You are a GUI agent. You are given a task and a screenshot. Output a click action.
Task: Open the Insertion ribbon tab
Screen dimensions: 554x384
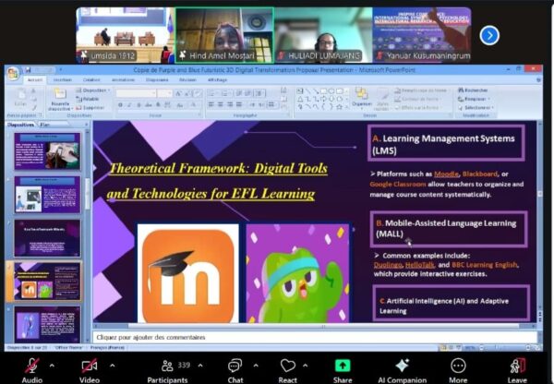[x=62, y=80]
